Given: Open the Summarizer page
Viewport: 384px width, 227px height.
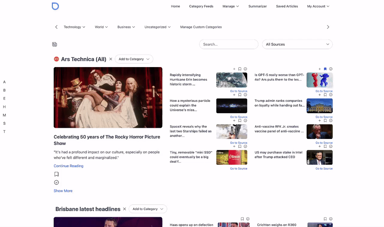Looking at the screenshot, I should (258, 6).
